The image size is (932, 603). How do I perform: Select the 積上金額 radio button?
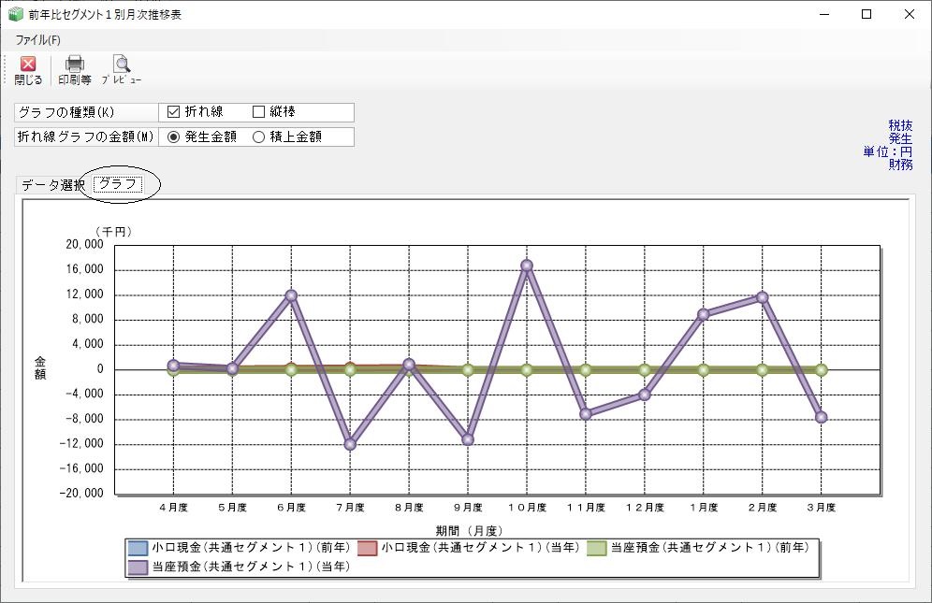pos(258,137)
